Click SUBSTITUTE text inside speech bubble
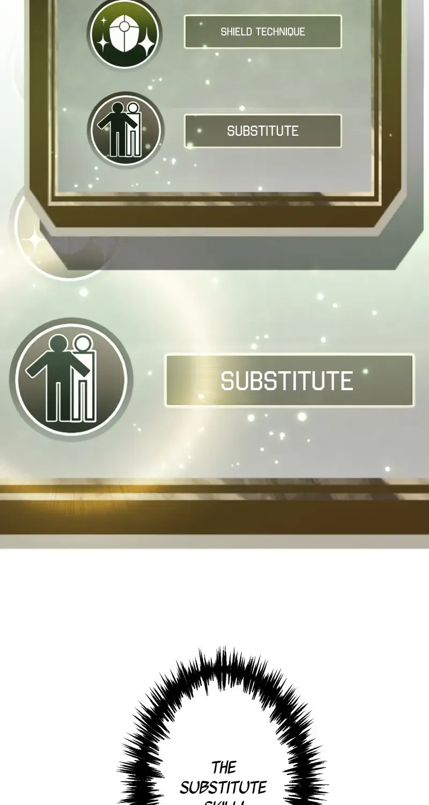The height and width of the screenshot is (805, 429). (223, 788)
